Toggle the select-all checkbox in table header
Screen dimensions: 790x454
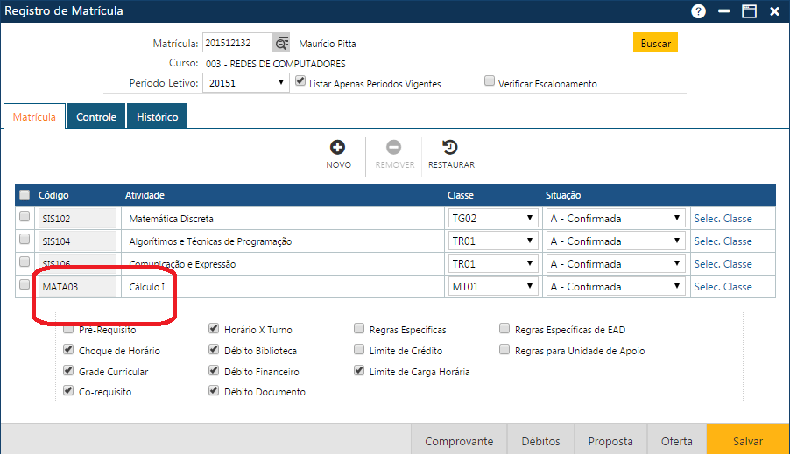[25, 195]
